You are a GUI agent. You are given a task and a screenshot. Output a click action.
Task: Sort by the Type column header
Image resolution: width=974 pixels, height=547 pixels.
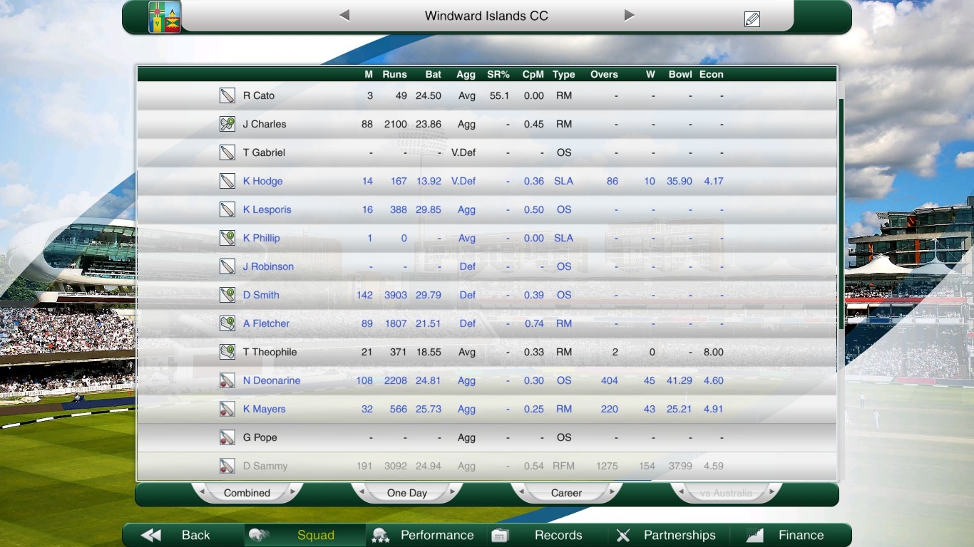pos(563,74)
